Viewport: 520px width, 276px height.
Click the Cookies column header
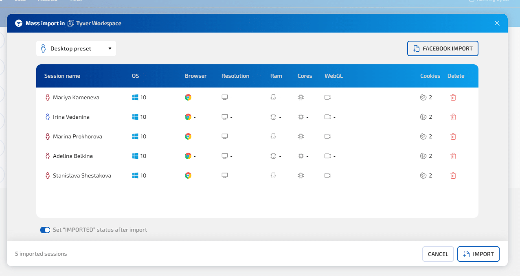430,76
